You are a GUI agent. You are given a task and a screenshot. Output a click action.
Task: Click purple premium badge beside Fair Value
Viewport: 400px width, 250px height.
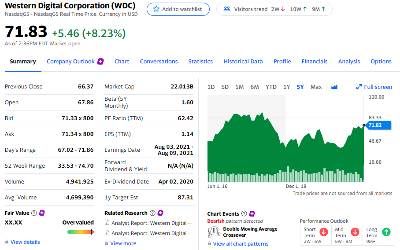click(42, 213)
